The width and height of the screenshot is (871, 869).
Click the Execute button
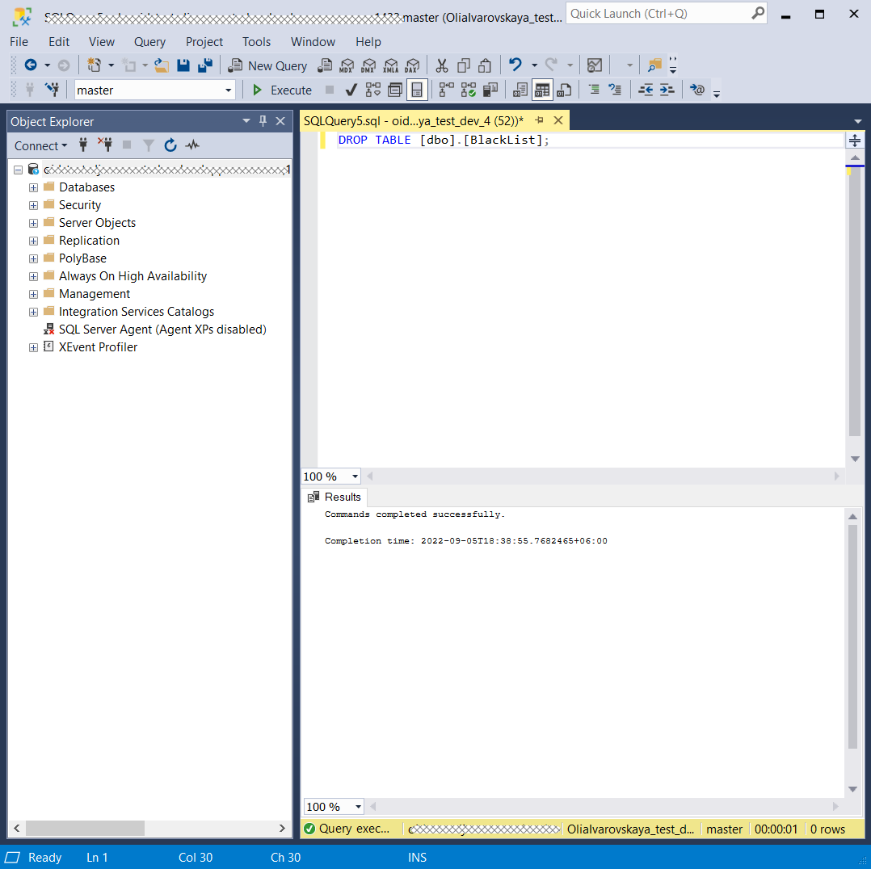click(x=283, y=90)
